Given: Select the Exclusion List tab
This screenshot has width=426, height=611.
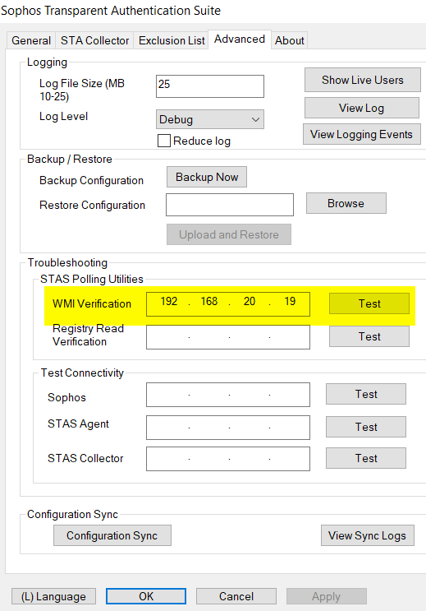Looking at the screenshot, I should point(172,40).
